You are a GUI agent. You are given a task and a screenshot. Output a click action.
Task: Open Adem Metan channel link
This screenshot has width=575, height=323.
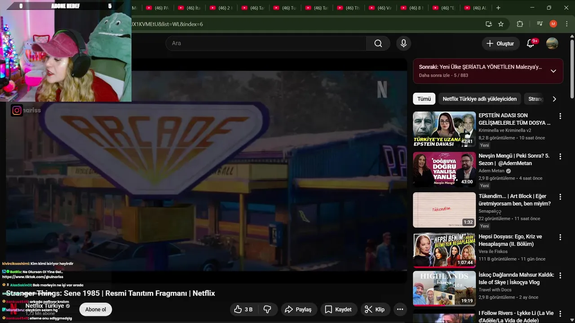(491, 171)
